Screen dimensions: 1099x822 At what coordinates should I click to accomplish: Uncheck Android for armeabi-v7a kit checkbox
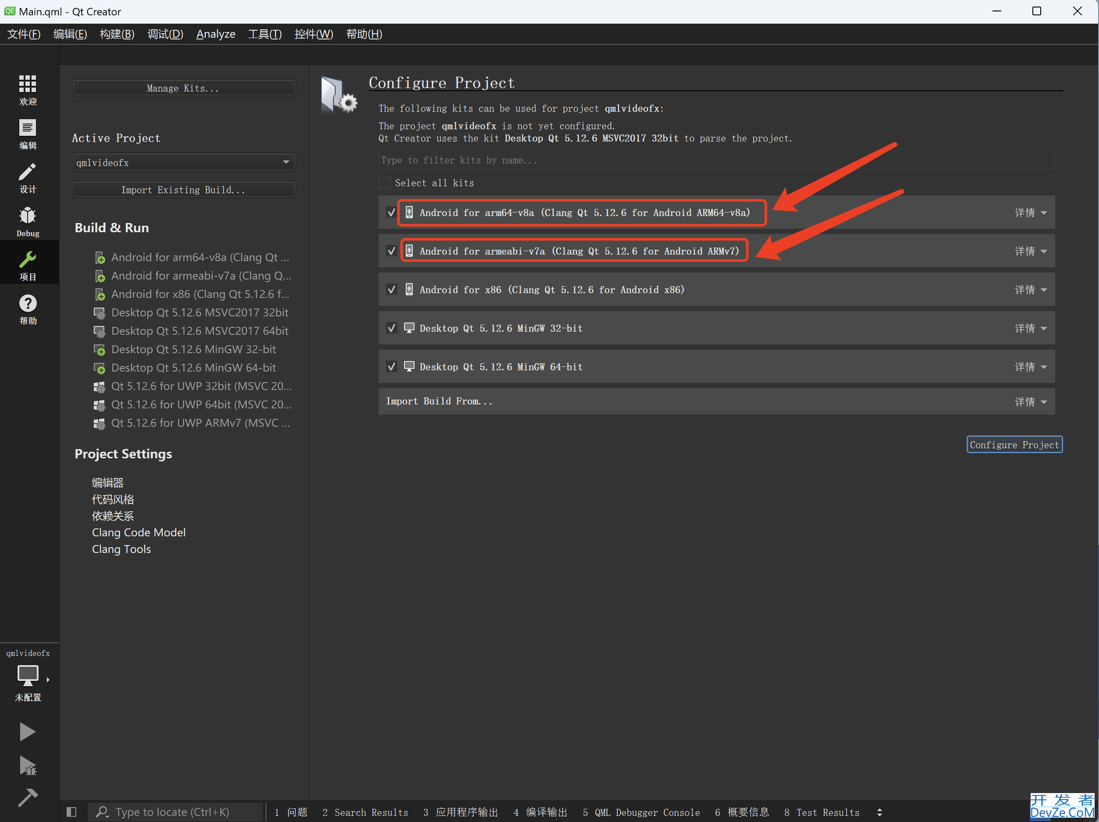[391, 251]
